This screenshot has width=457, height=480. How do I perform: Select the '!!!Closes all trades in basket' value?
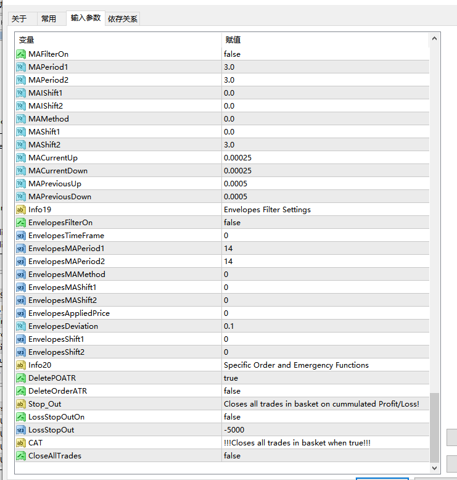[297, 443]
